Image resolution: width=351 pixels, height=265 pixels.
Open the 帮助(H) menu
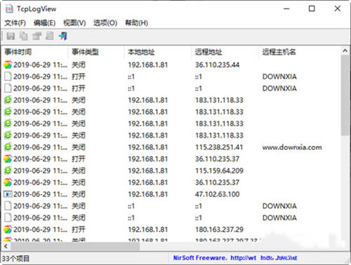(136, 23)
